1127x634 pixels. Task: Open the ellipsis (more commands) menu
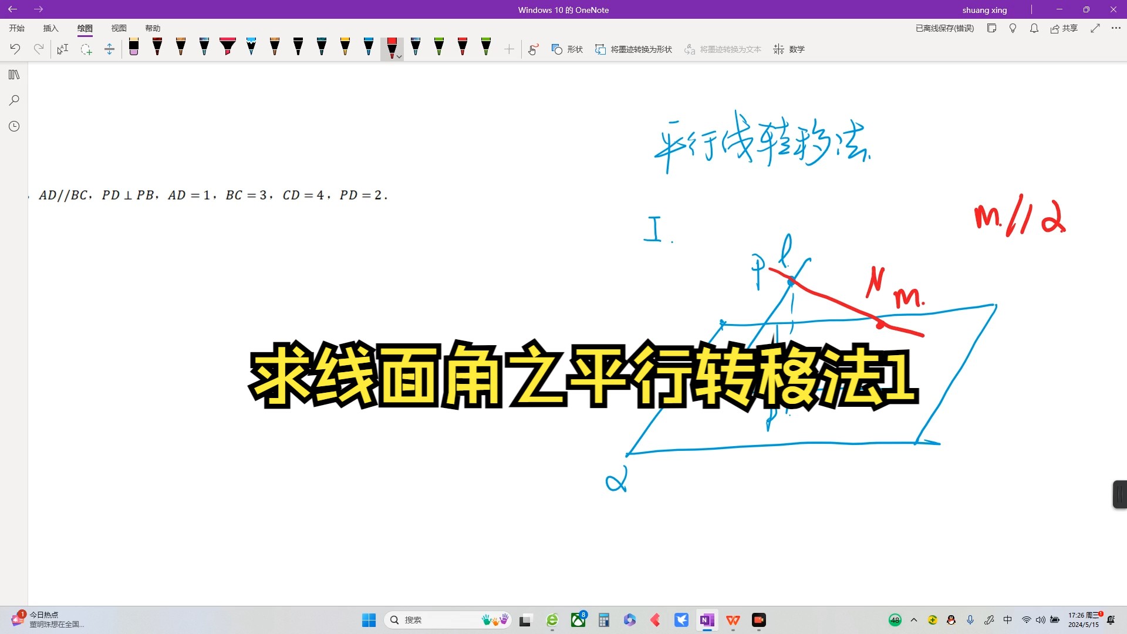tap(1116, 28)
